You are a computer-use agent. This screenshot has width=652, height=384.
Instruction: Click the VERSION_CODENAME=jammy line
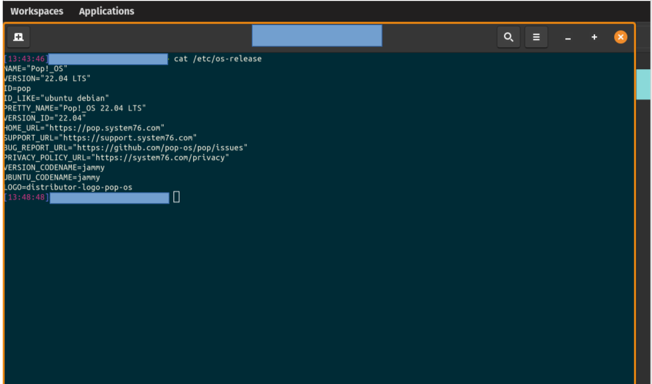coord(54,167)
